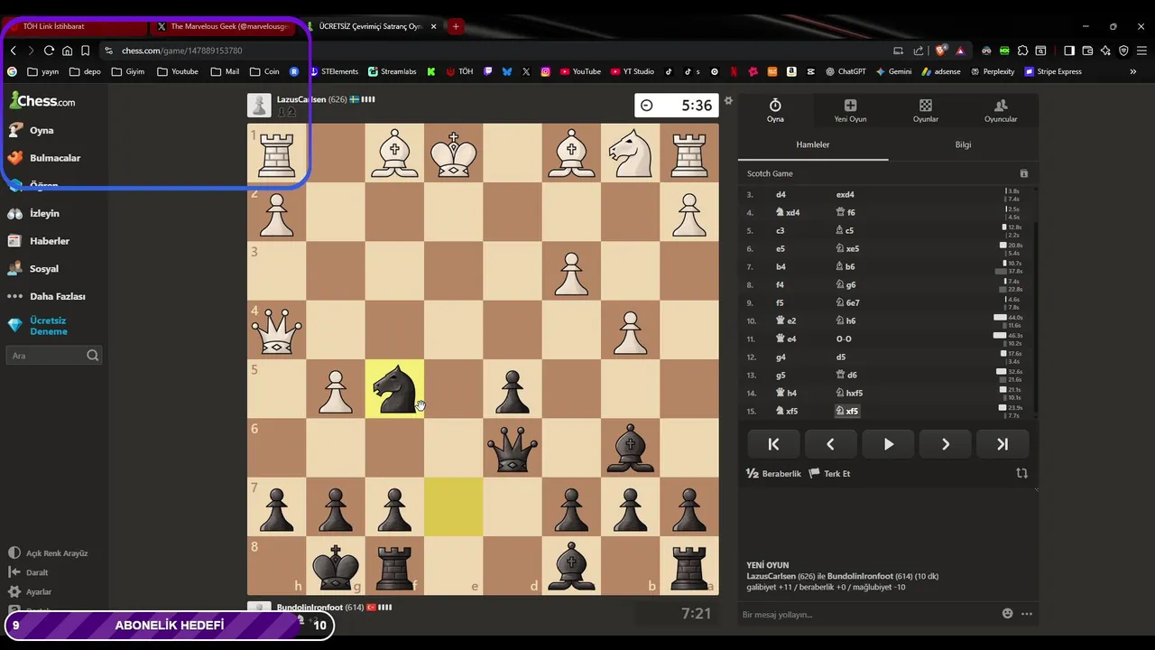The height and width of the screenshot is (650, 1155).
Task: Click the O-O castling move in the list
Action: [844, 339]
